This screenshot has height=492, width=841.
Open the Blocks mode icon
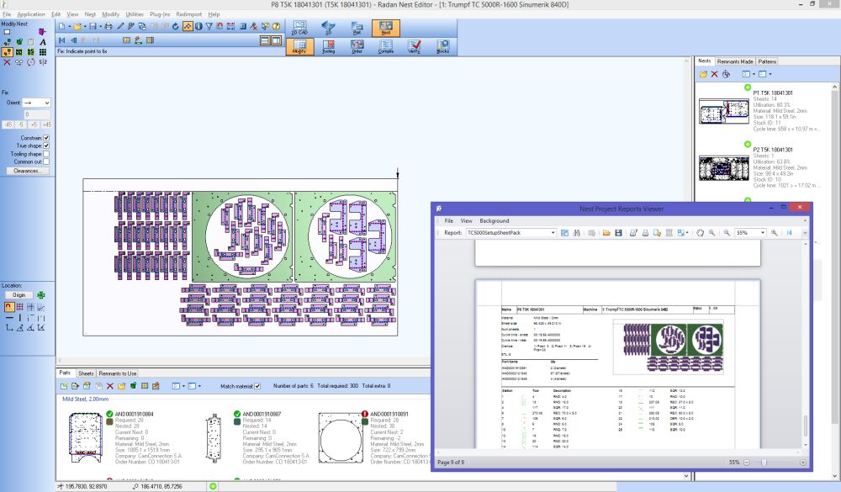442,48
